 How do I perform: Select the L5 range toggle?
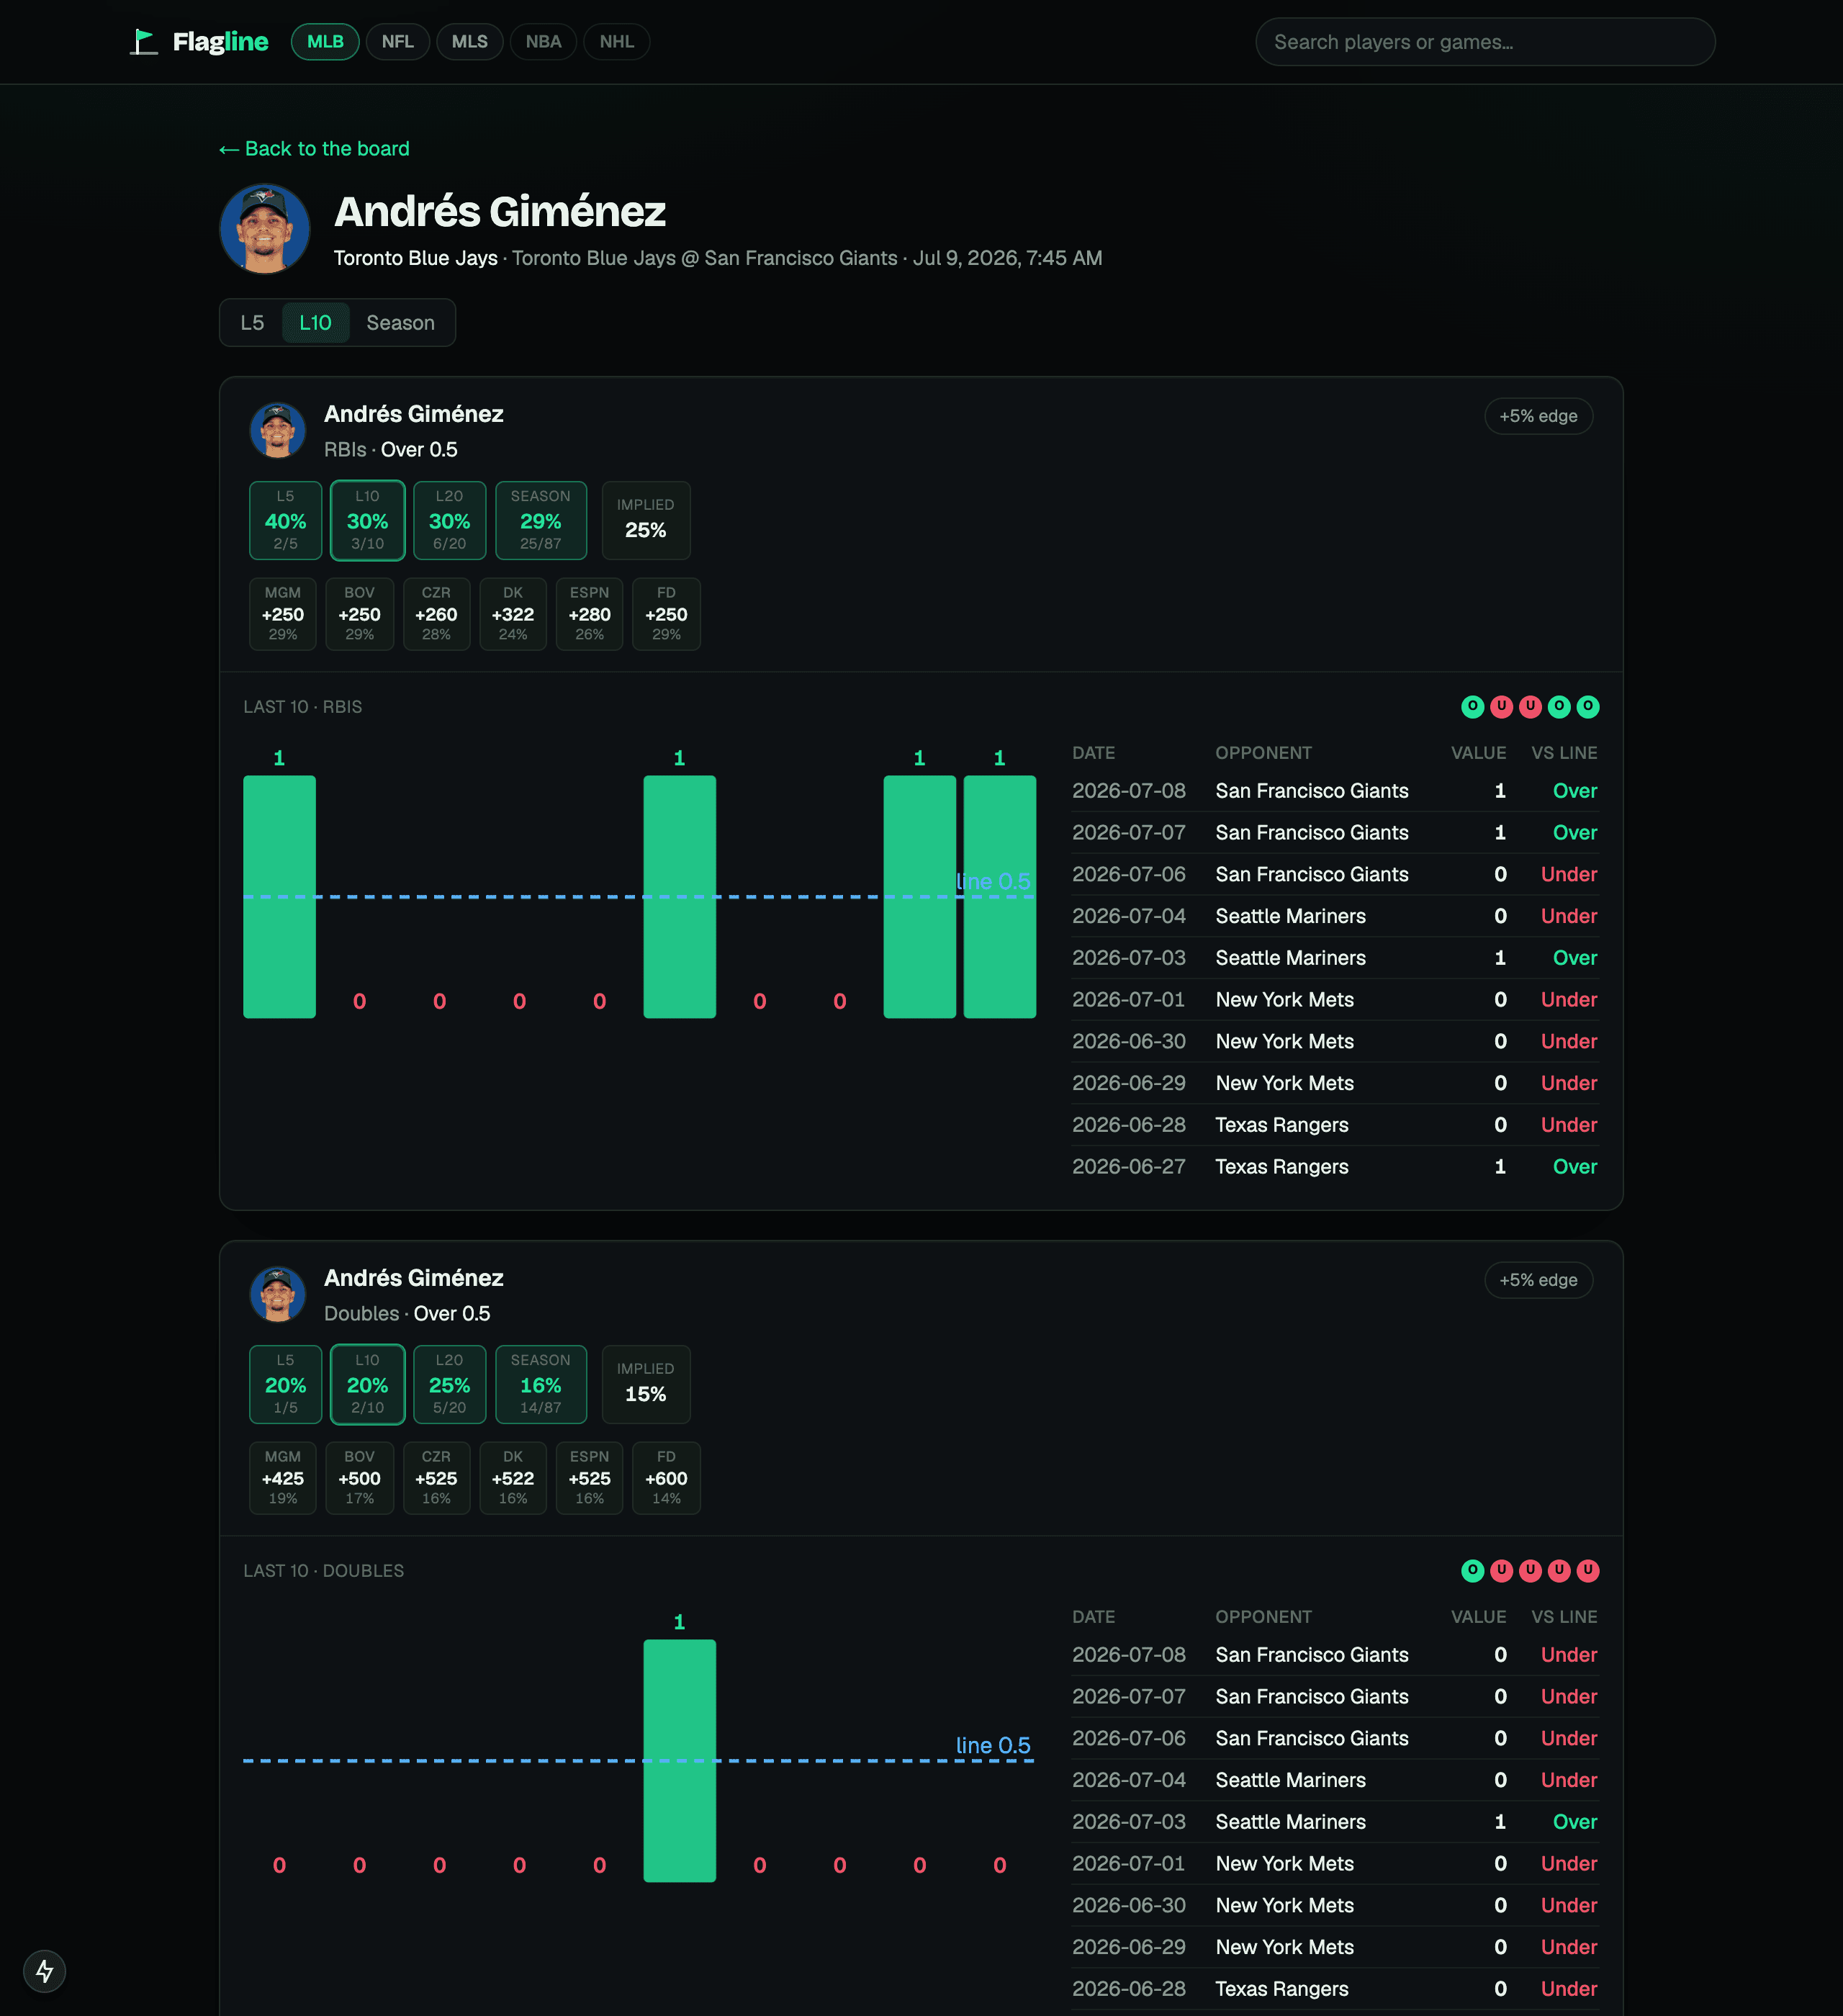tap(252, 323)
